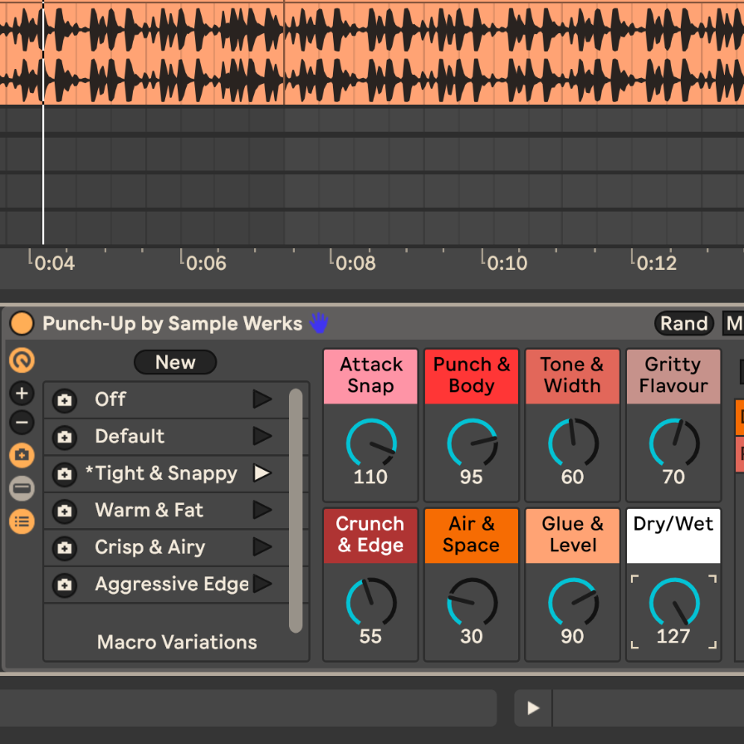Turn off the Punch-Up device activator
This screenshot has height=744, width=744.
point(22,323)
